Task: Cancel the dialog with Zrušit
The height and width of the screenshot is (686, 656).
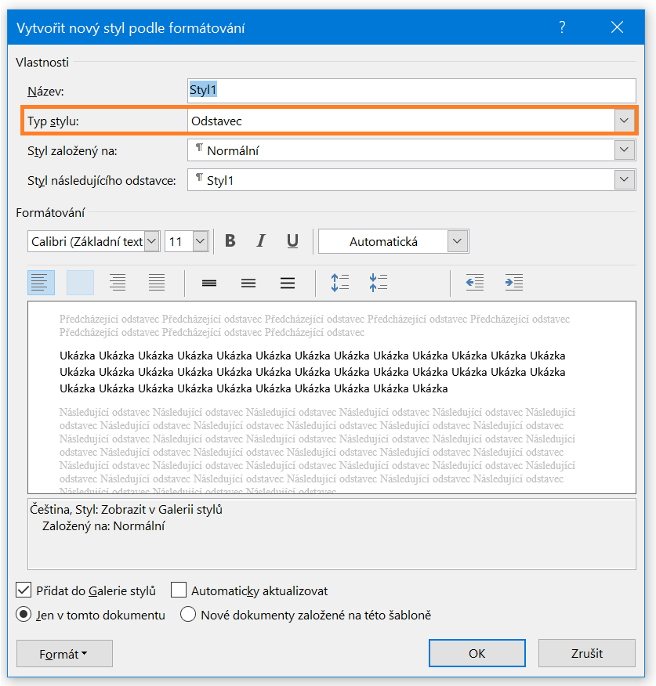Action: click(x=586, y=652)
